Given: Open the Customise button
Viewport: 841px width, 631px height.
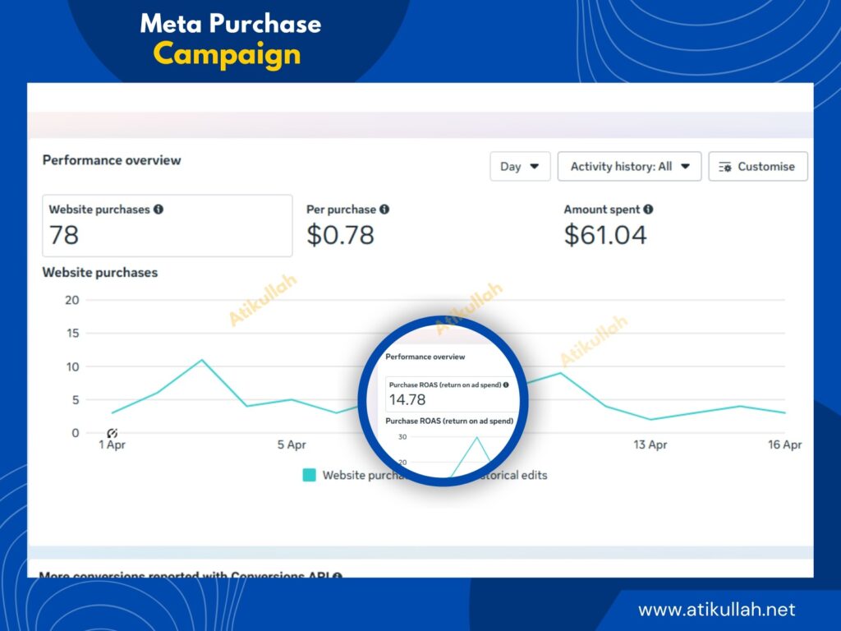Looking at the screenshot, I should point(757,166).
